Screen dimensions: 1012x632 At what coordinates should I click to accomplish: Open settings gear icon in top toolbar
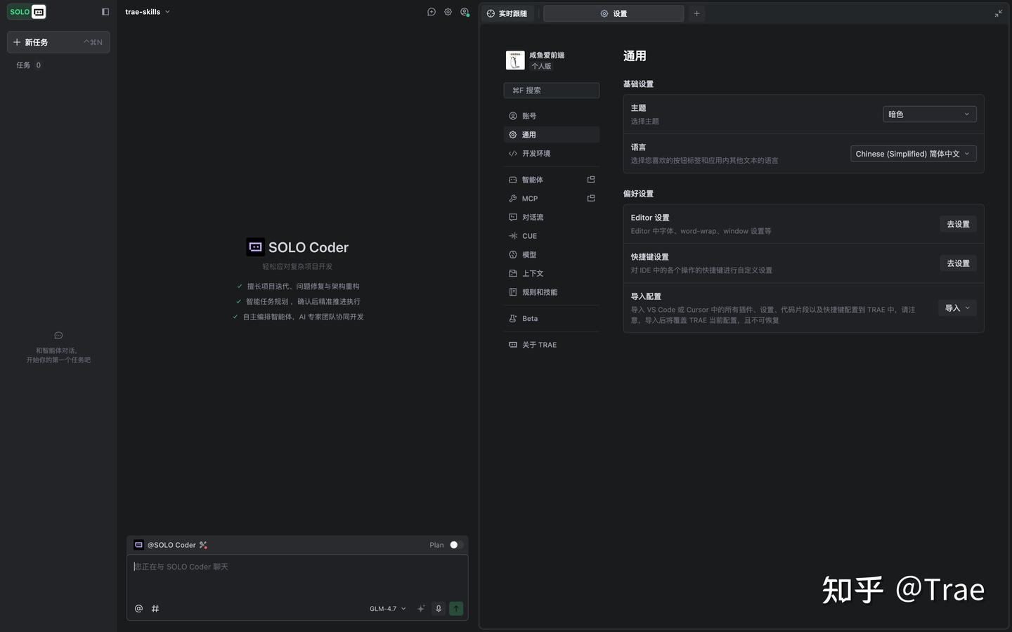448,12
